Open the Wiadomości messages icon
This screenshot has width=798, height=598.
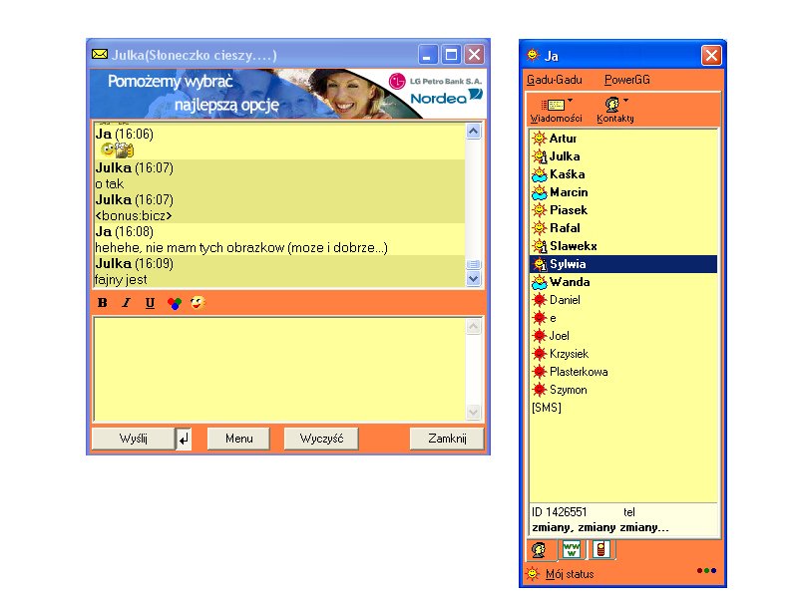pyautogui.click(x=553, y=104)
